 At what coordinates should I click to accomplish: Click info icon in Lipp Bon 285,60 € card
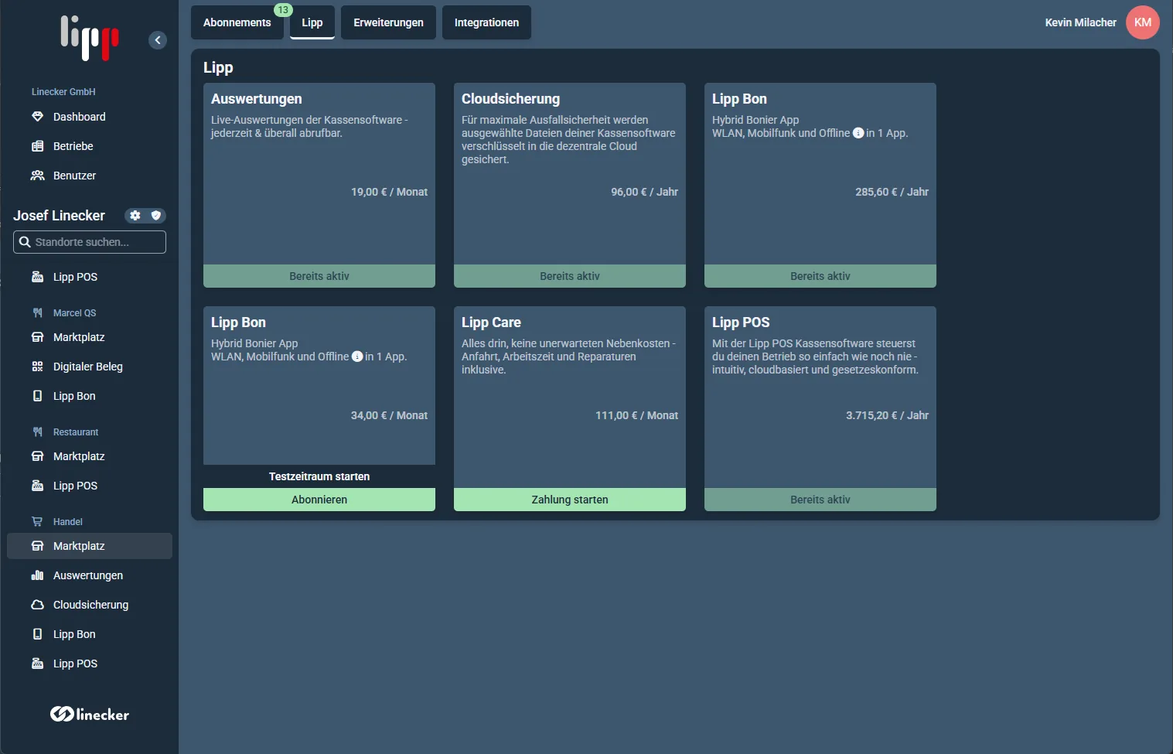[x=858, y=133]
